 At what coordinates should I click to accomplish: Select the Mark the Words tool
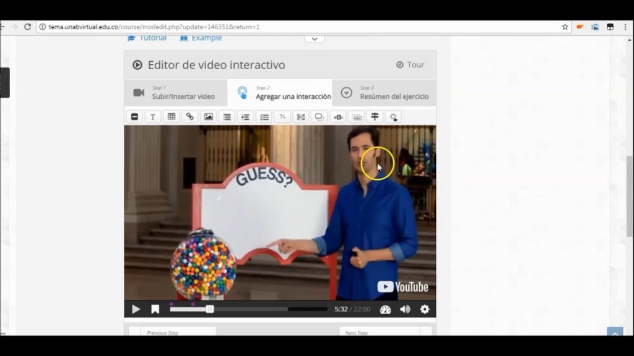[338, 117]
